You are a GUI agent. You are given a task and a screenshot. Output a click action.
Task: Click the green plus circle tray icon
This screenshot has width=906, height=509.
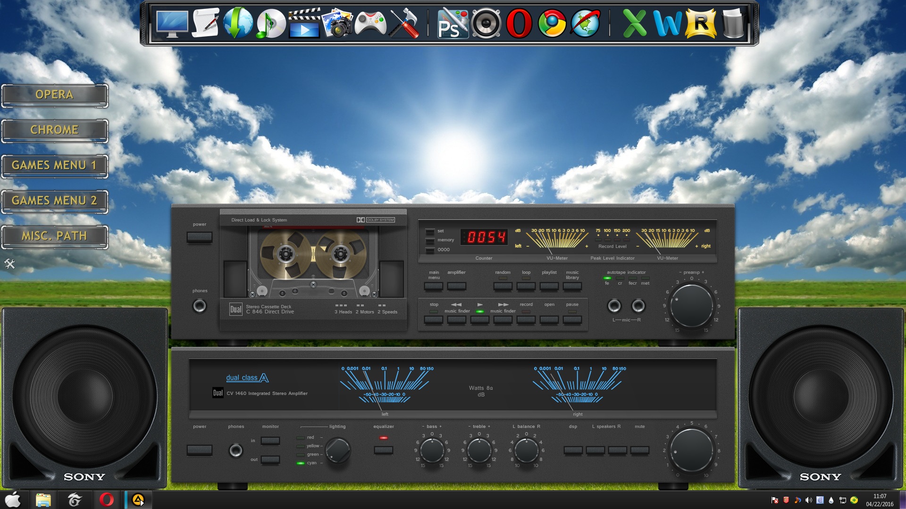point(854,500)
